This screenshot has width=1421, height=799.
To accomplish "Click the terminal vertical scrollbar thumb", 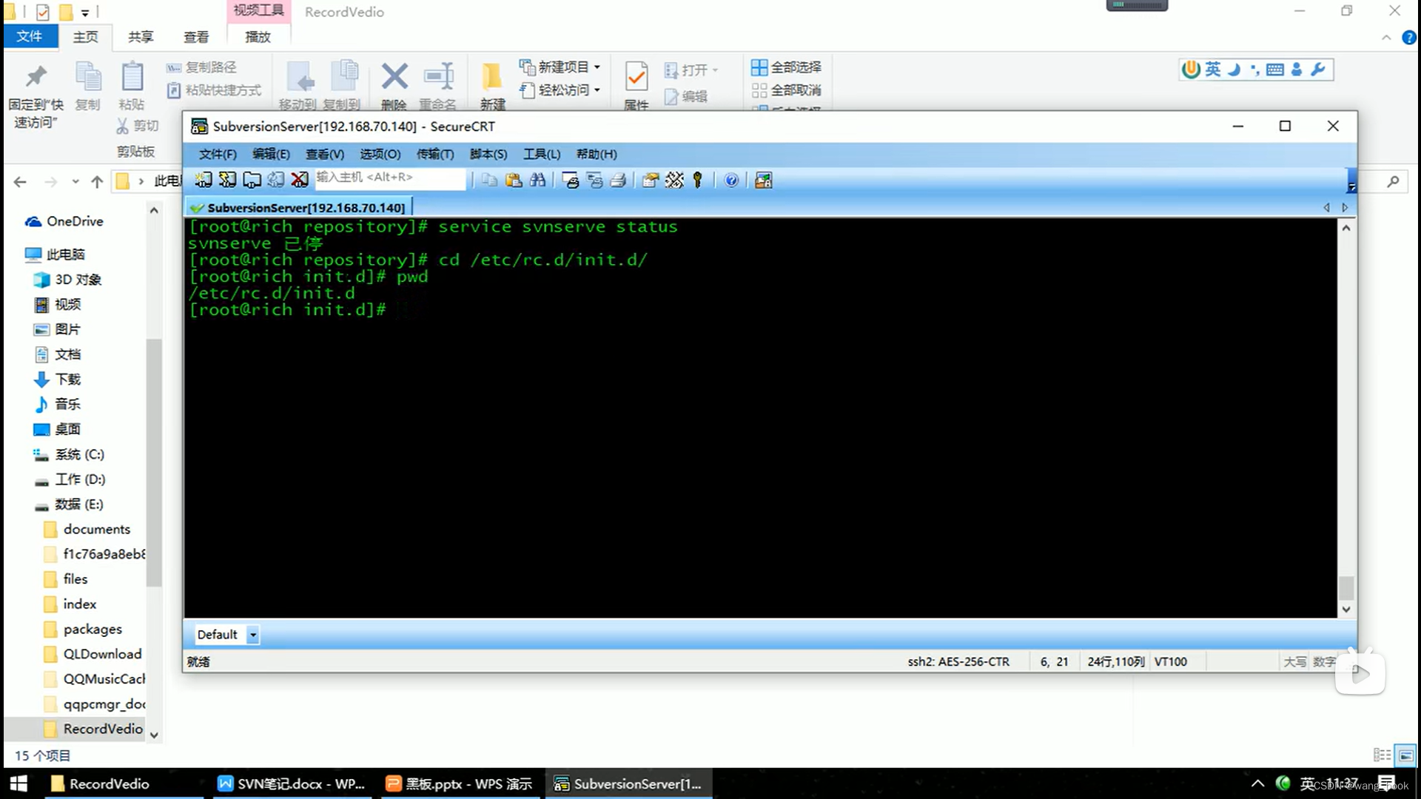I will [x=1346, y=589].
